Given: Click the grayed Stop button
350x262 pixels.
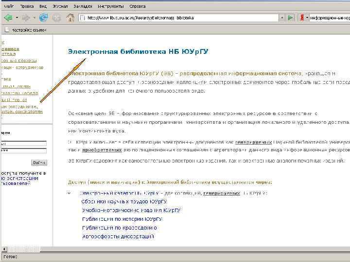Looking at the screenshot, I should (56, 18).
